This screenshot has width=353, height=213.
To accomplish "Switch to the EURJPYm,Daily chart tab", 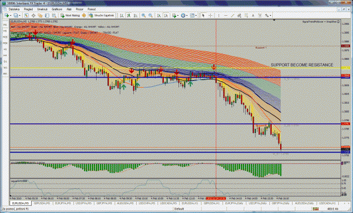I will (234, 203).
